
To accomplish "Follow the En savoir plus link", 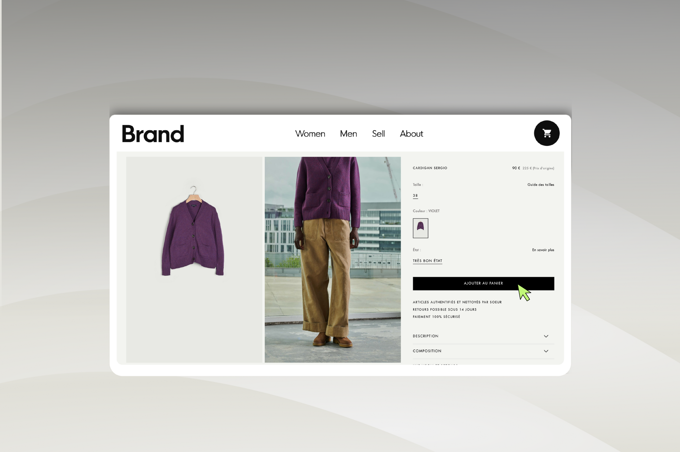I will point(543,250).
